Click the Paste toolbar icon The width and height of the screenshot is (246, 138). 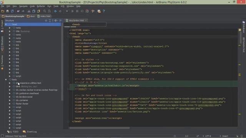(x=38, y=11)
